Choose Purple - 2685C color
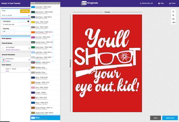Screen dimensions: 179x122 click(45, 93)
